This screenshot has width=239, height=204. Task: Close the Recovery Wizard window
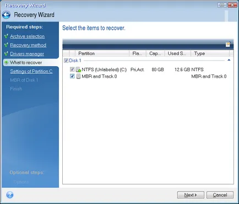tap(232, 5)
